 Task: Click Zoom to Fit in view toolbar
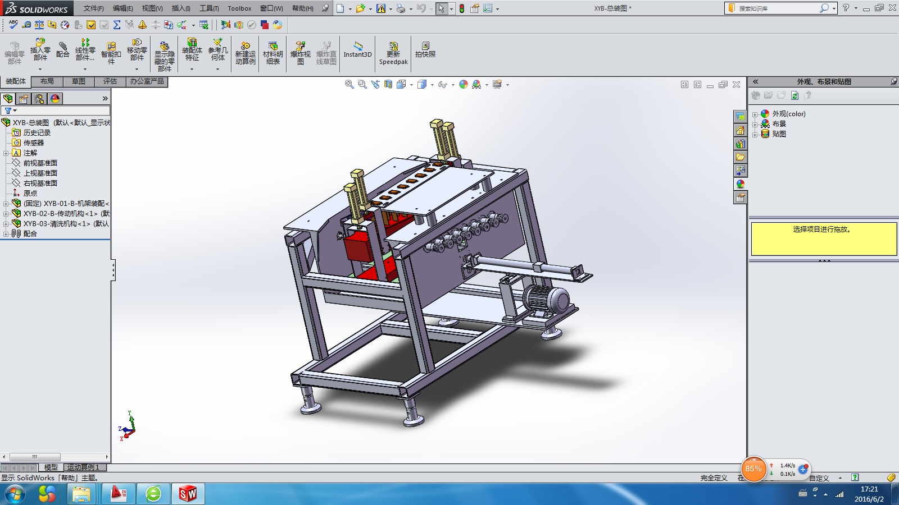point(349,84)
